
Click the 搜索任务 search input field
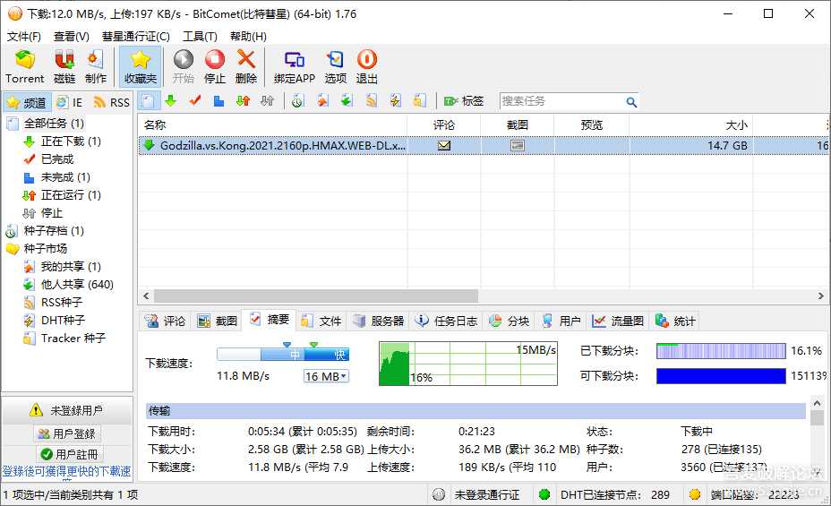(x=561, y=101)
